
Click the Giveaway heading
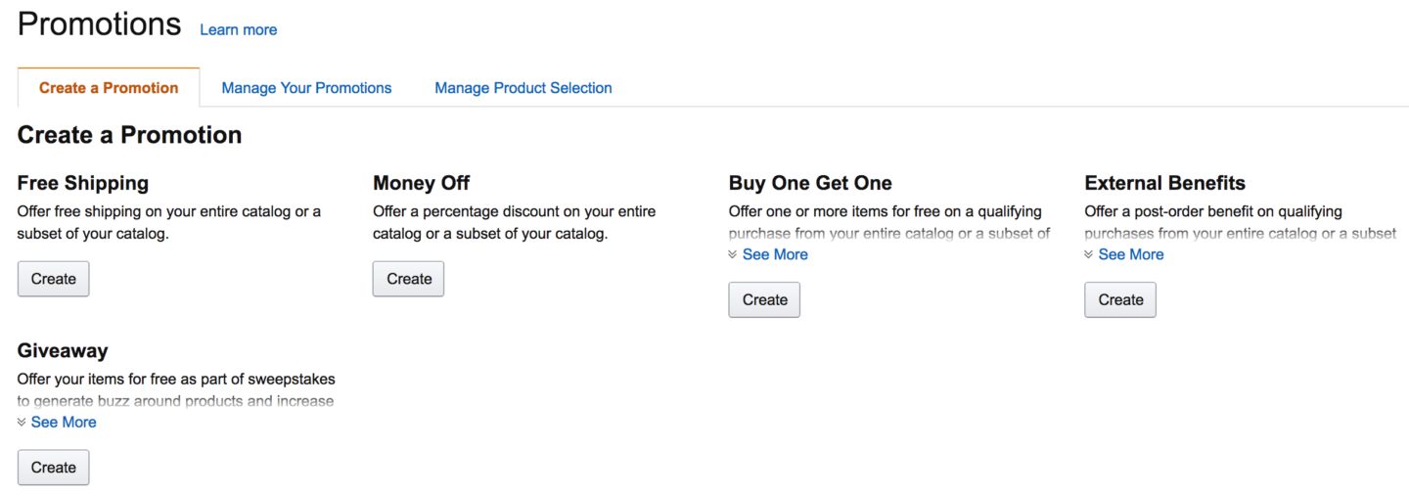tap(63, 350)
